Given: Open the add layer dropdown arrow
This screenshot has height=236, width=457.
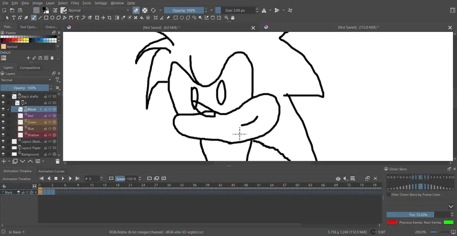Looking at the screenshot, I should click(9, 161).
